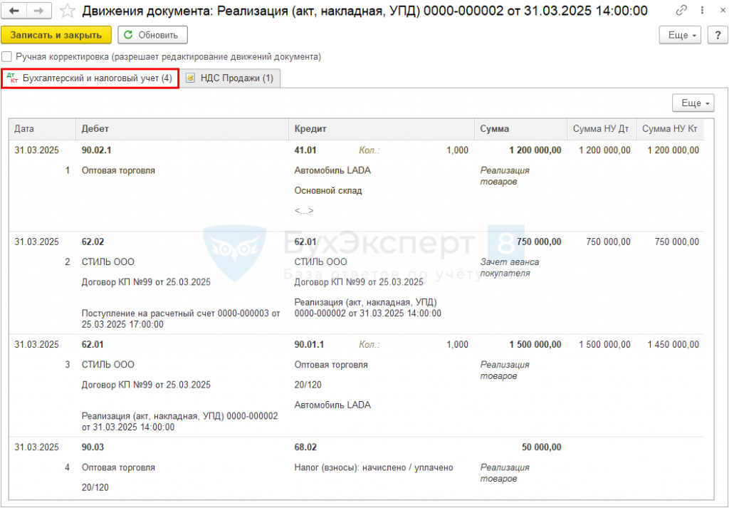Viewport: 729px width, 508px height.
Task: Click "Поступление на расчетный счет 0000-000003" entry
Action: [181, 319]
